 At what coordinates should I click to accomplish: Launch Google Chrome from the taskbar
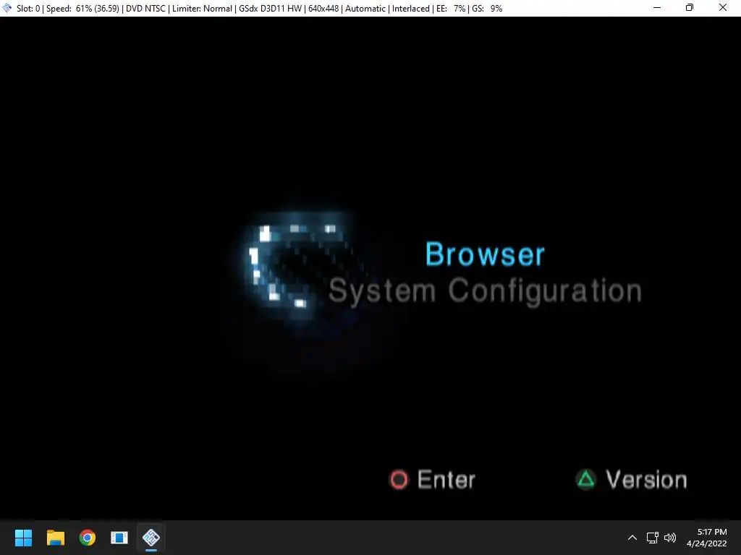[87, 538]
